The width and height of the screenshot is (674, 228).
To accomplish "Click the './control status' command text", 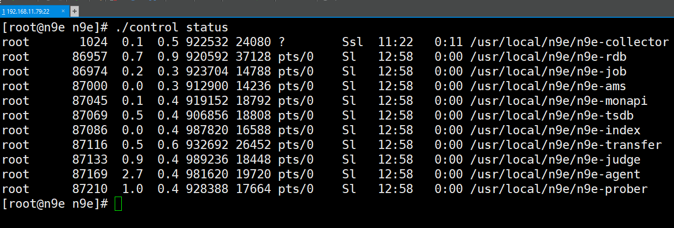I will coord(172,27).
